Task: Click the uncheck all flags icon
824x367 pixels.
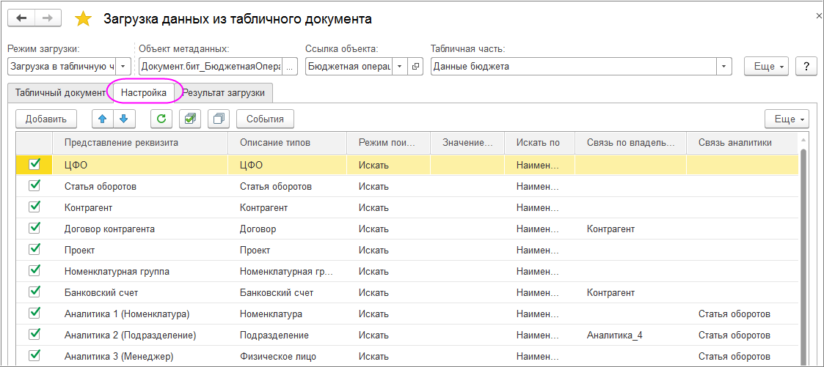Action: (x=219, y=119)
